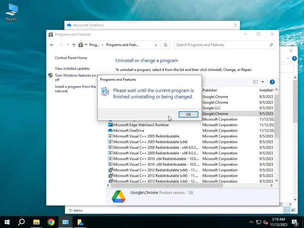Click the icon of Visual C++ 2010 x64 Redistributable

click(x=110, y=159)
